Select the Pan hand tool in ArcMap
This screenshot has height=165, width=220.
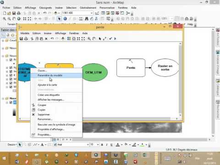[x=14, y=19]
